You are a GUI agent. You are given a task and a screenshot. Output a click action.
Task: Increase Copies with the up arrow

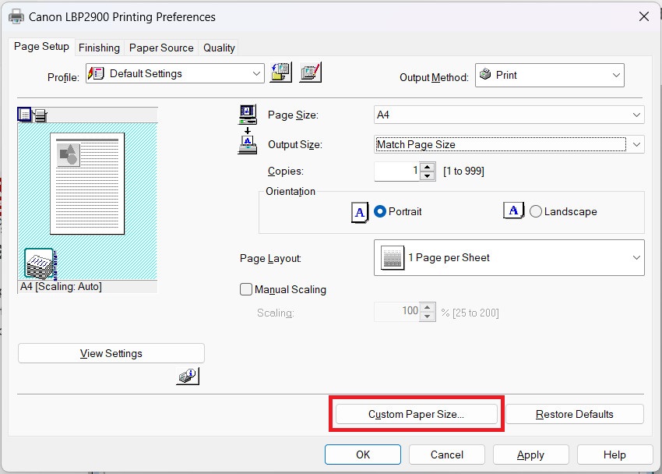[427, 167]
